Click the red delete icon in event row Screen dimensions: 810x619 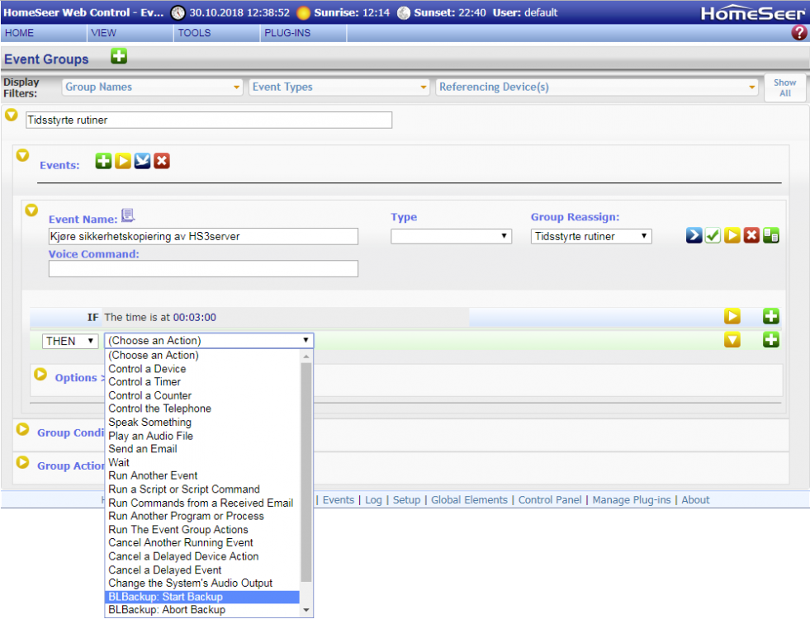click(751, 236)
